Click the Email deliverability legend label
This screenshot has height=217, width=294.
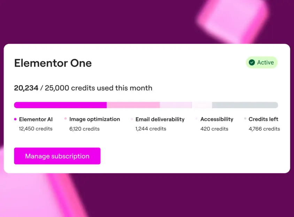(x=160, y=119)
